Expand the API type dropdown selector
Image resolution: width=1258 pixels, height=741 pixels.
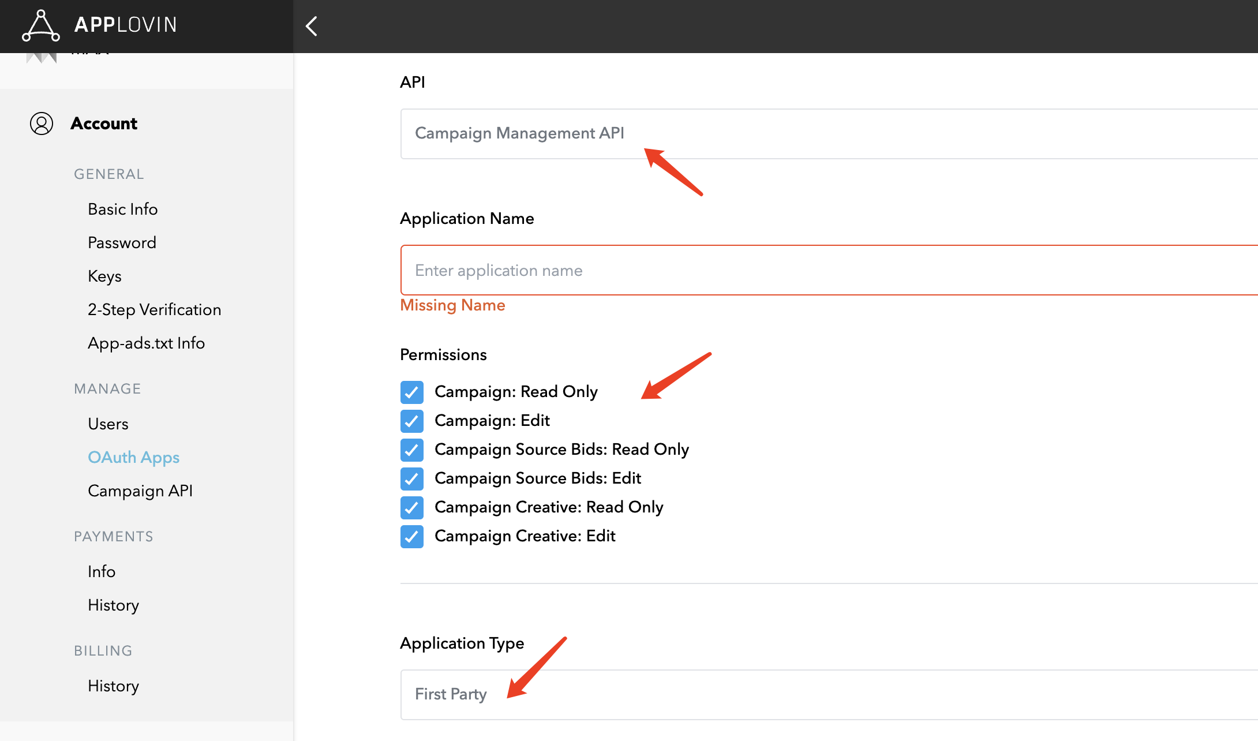click(829, 133)
